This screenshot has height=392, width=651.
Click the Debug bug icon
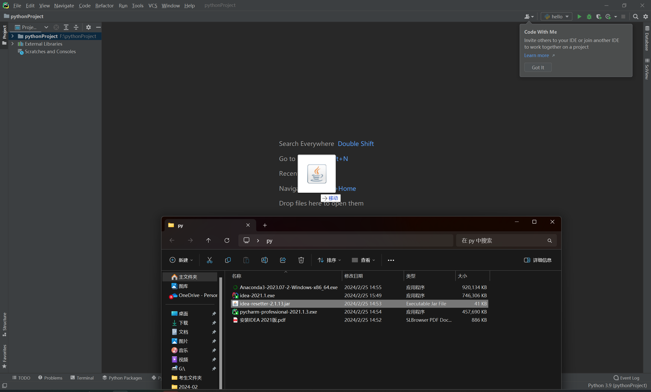pyautogui.click(x=589, y=17)
